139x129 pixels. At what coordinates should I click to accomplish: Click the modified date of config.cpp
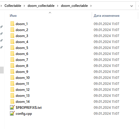[107, 113]
